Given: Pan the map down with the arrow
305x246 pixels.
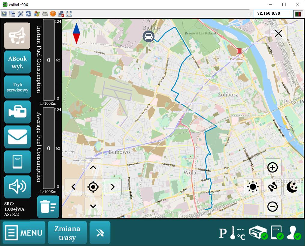Looking at the screenshot, I should tap(93, 206).
